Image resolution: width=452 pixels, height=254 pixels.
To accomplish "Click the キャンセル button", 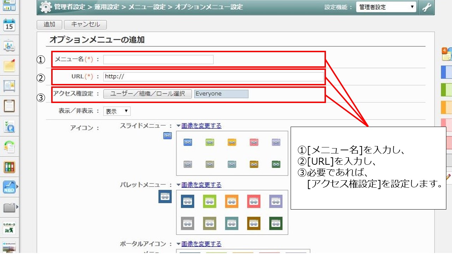I will click(85, 24).
